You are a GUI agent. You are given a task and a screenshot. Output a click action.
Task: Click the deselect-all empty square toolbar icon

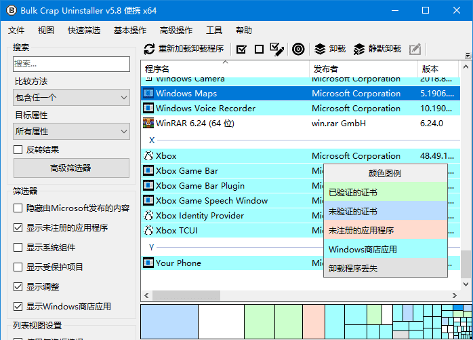[x=259, y=49]
